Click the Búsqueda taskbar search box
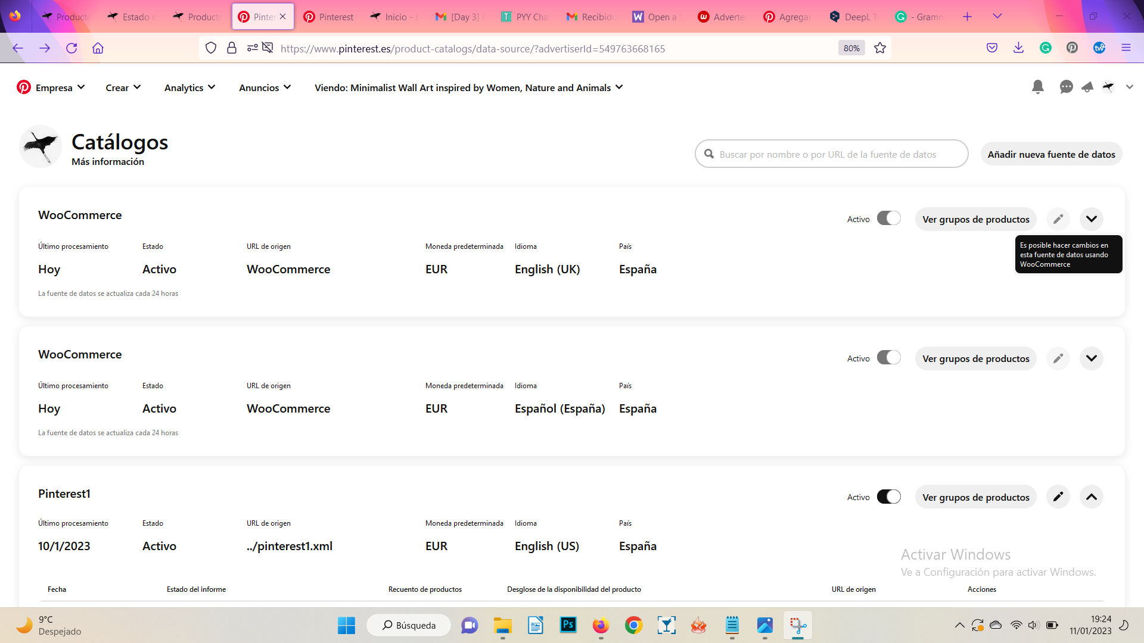Image resolution: width=1144 pixels, height=643 pixels. [409, 625]
